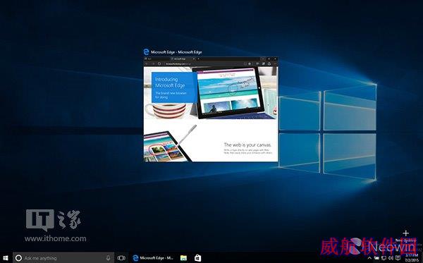
Task: Open Edge Web Note pen icon
Action: click(x=264, y=64)
